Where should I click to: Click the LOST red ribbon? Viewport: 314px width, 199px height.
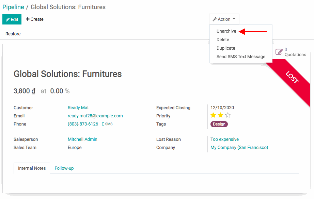point(292,78)
